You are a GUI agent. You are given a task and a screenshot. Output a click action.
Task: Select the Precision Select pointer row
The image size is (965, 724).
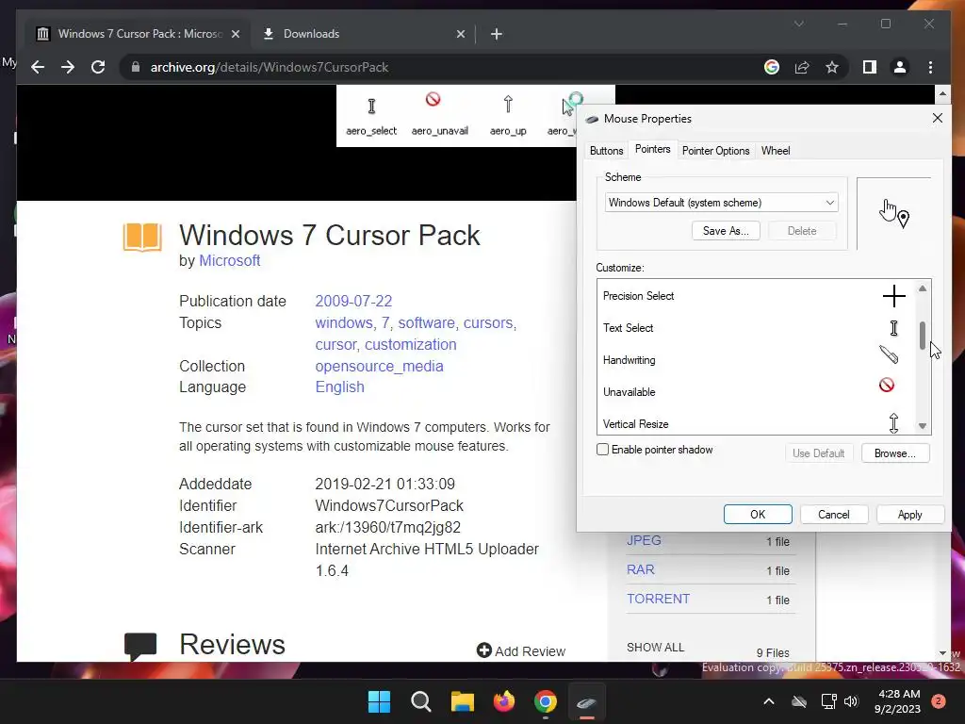coord(757,296)
